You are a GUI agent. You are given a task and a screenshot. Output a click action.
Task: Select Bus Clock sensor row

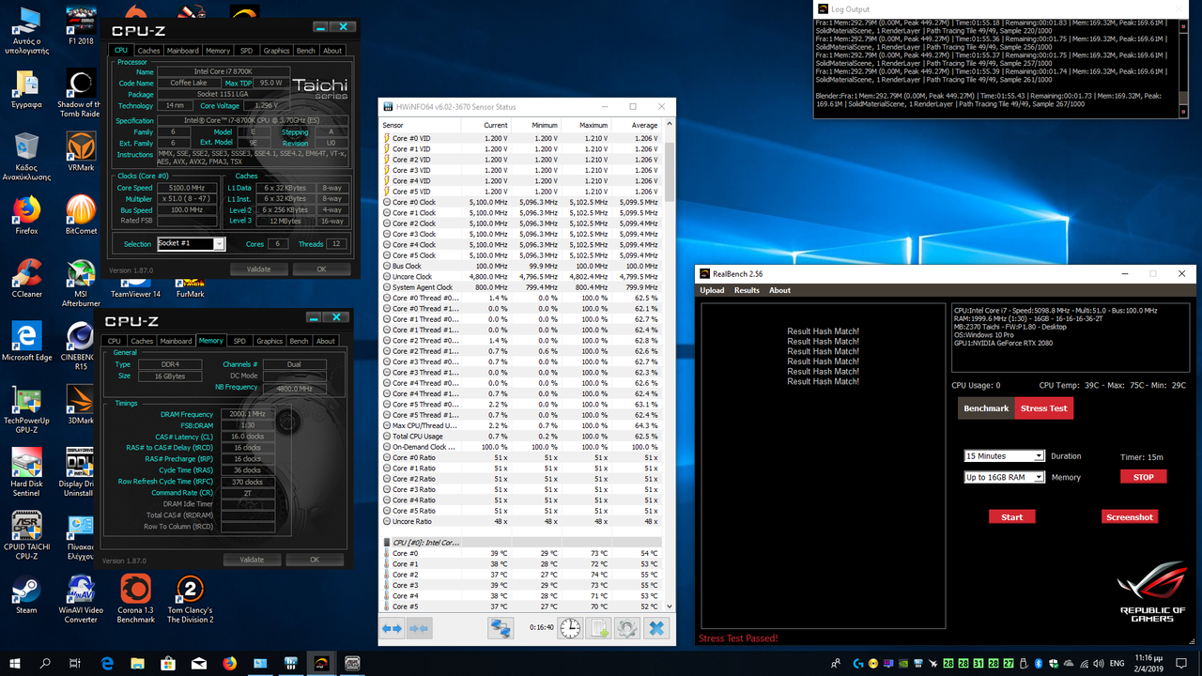point(521,266)
